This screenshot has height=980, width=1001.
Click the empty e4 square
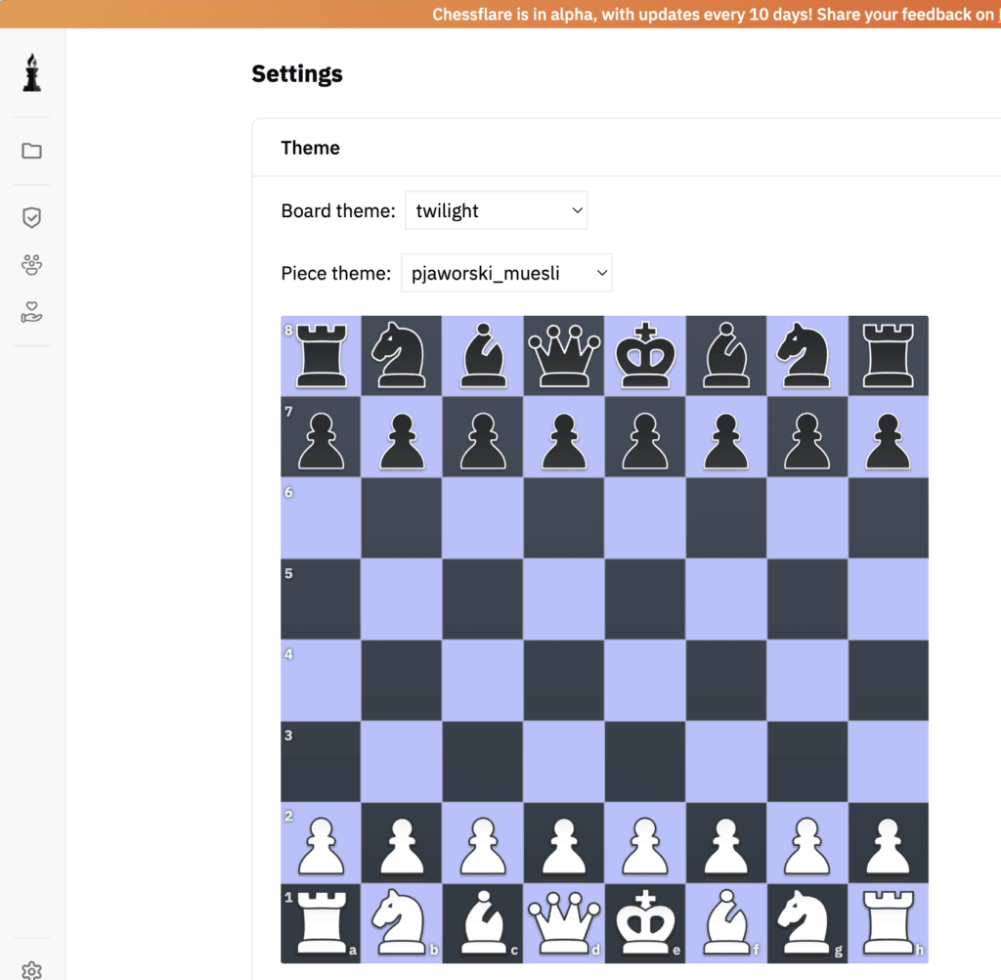point(645,681)
